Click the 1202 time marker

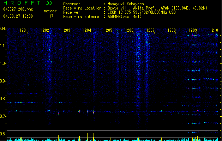(x=45, y=30)
